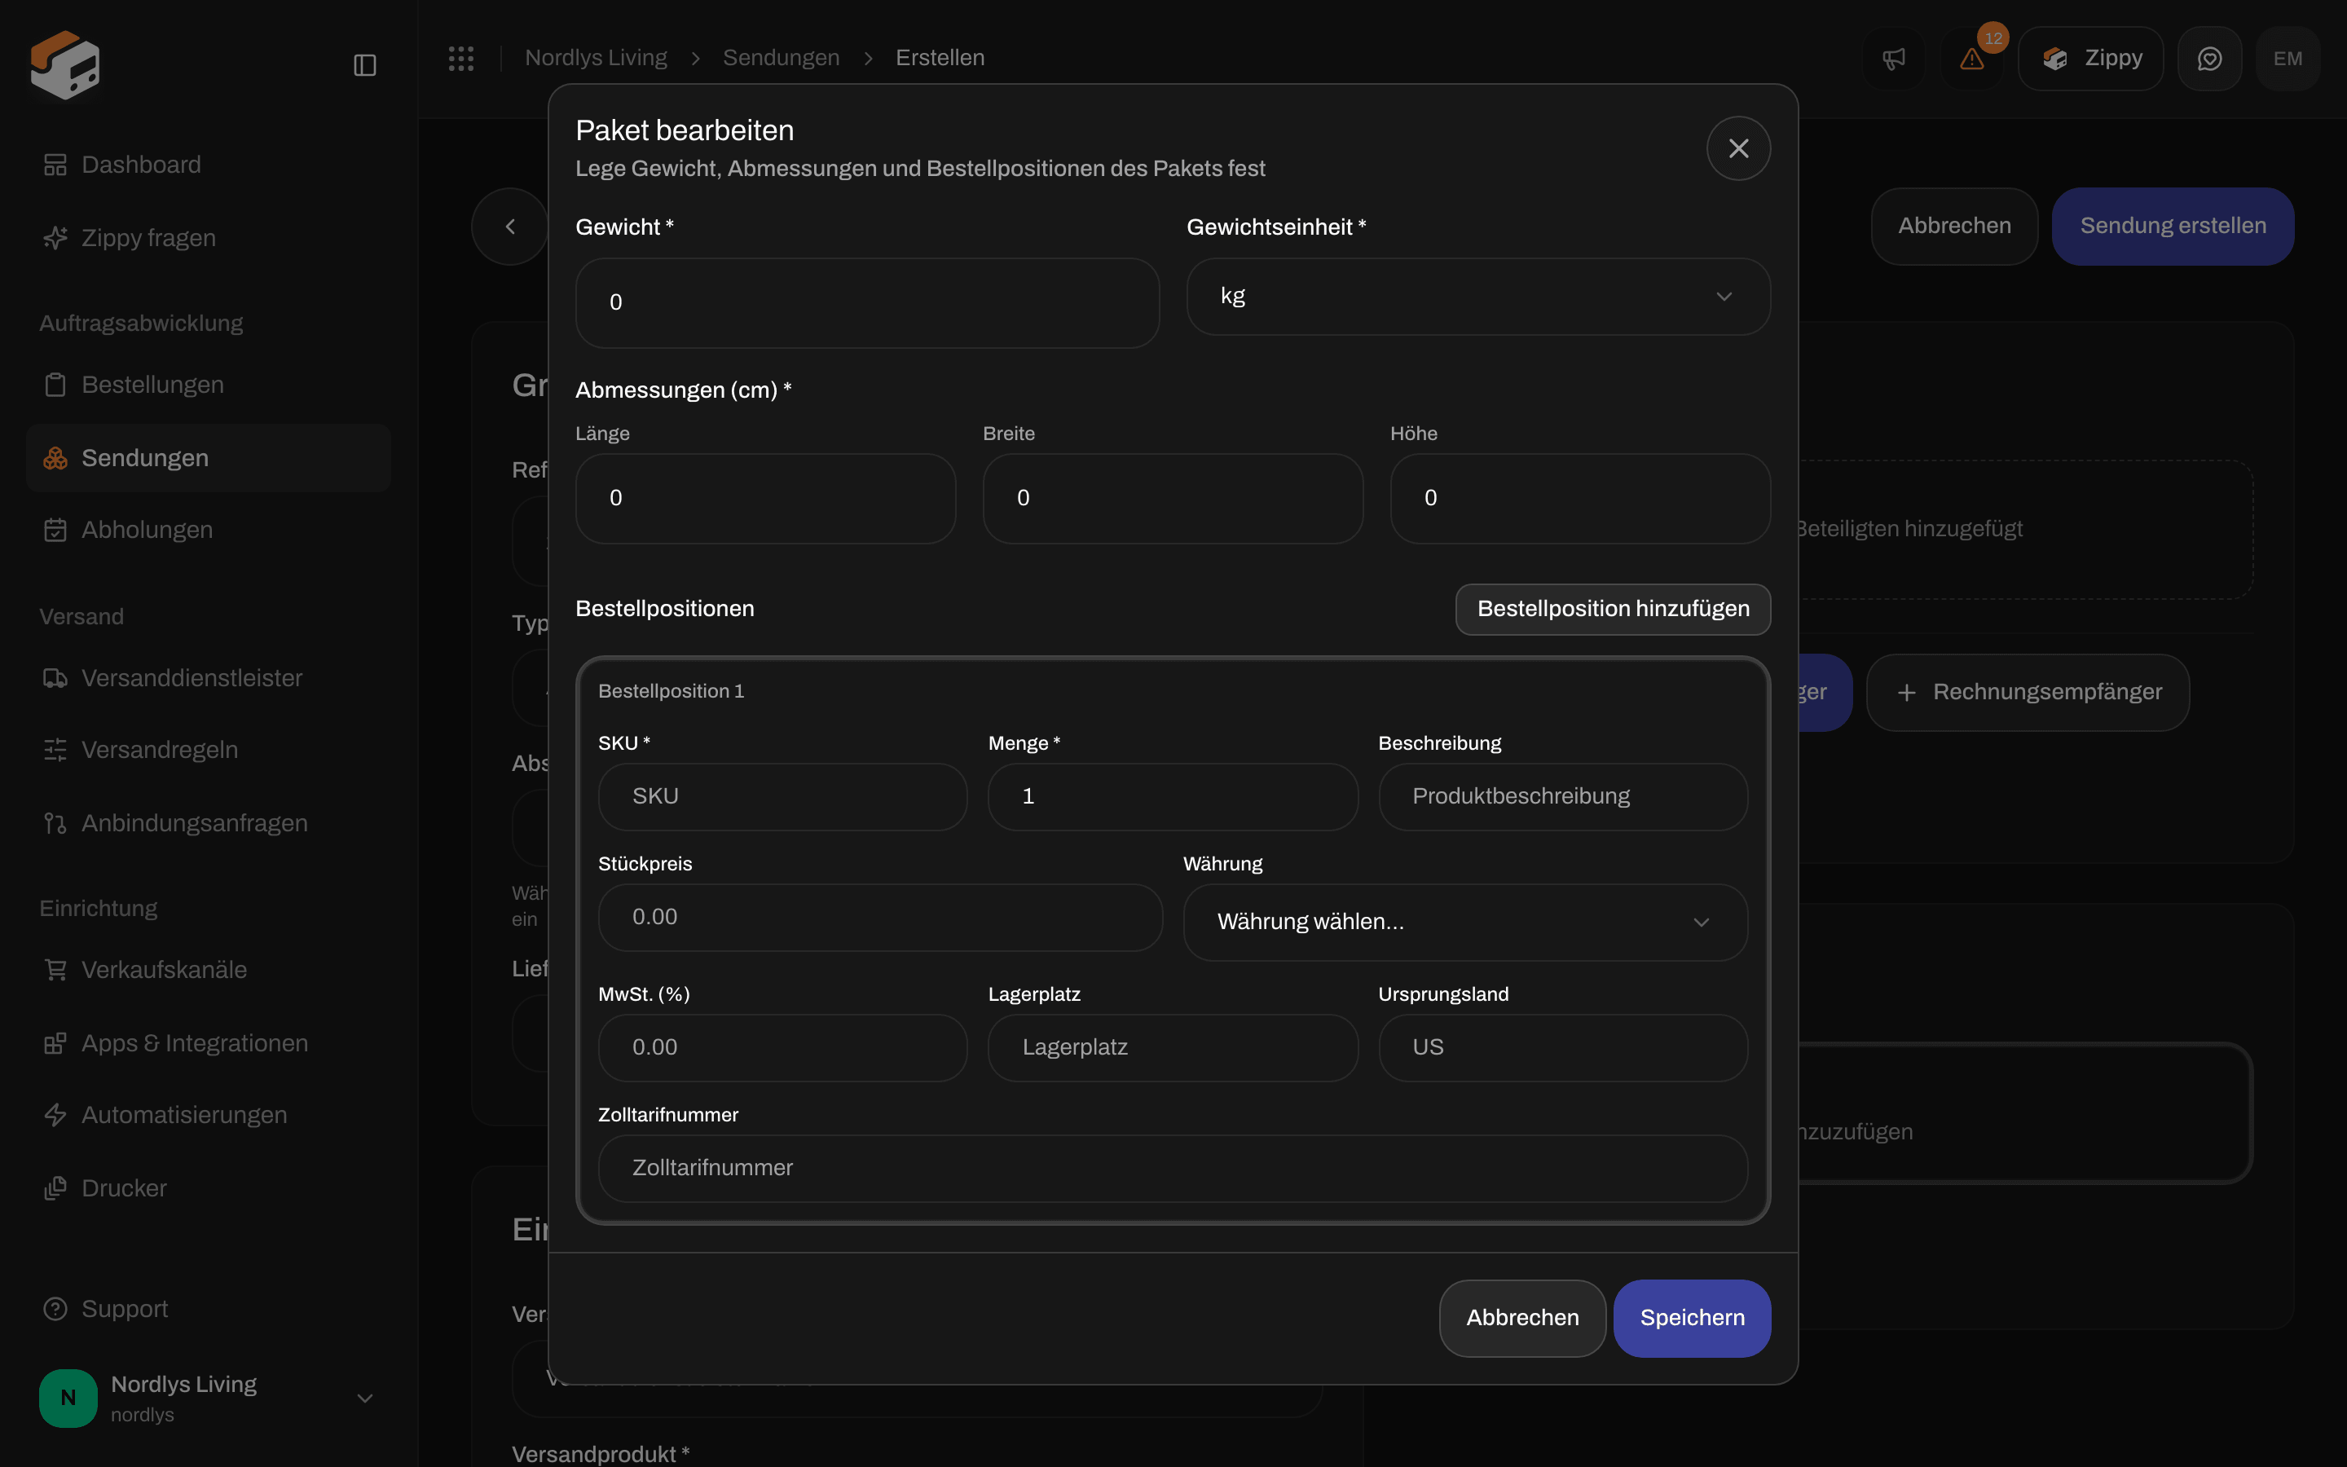Open the chat support bubble icon
2347x1467 pixels.
2209,58
